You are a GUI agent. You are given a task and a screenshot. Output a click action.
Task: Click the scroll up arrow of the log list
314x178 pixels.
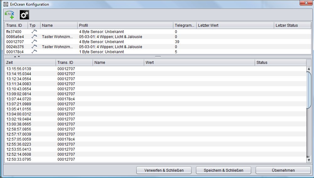click(x=309, y=69)
